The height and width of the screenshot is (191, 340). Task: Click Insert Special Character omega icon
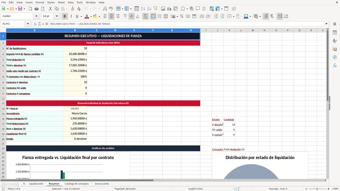click(183, 9)
